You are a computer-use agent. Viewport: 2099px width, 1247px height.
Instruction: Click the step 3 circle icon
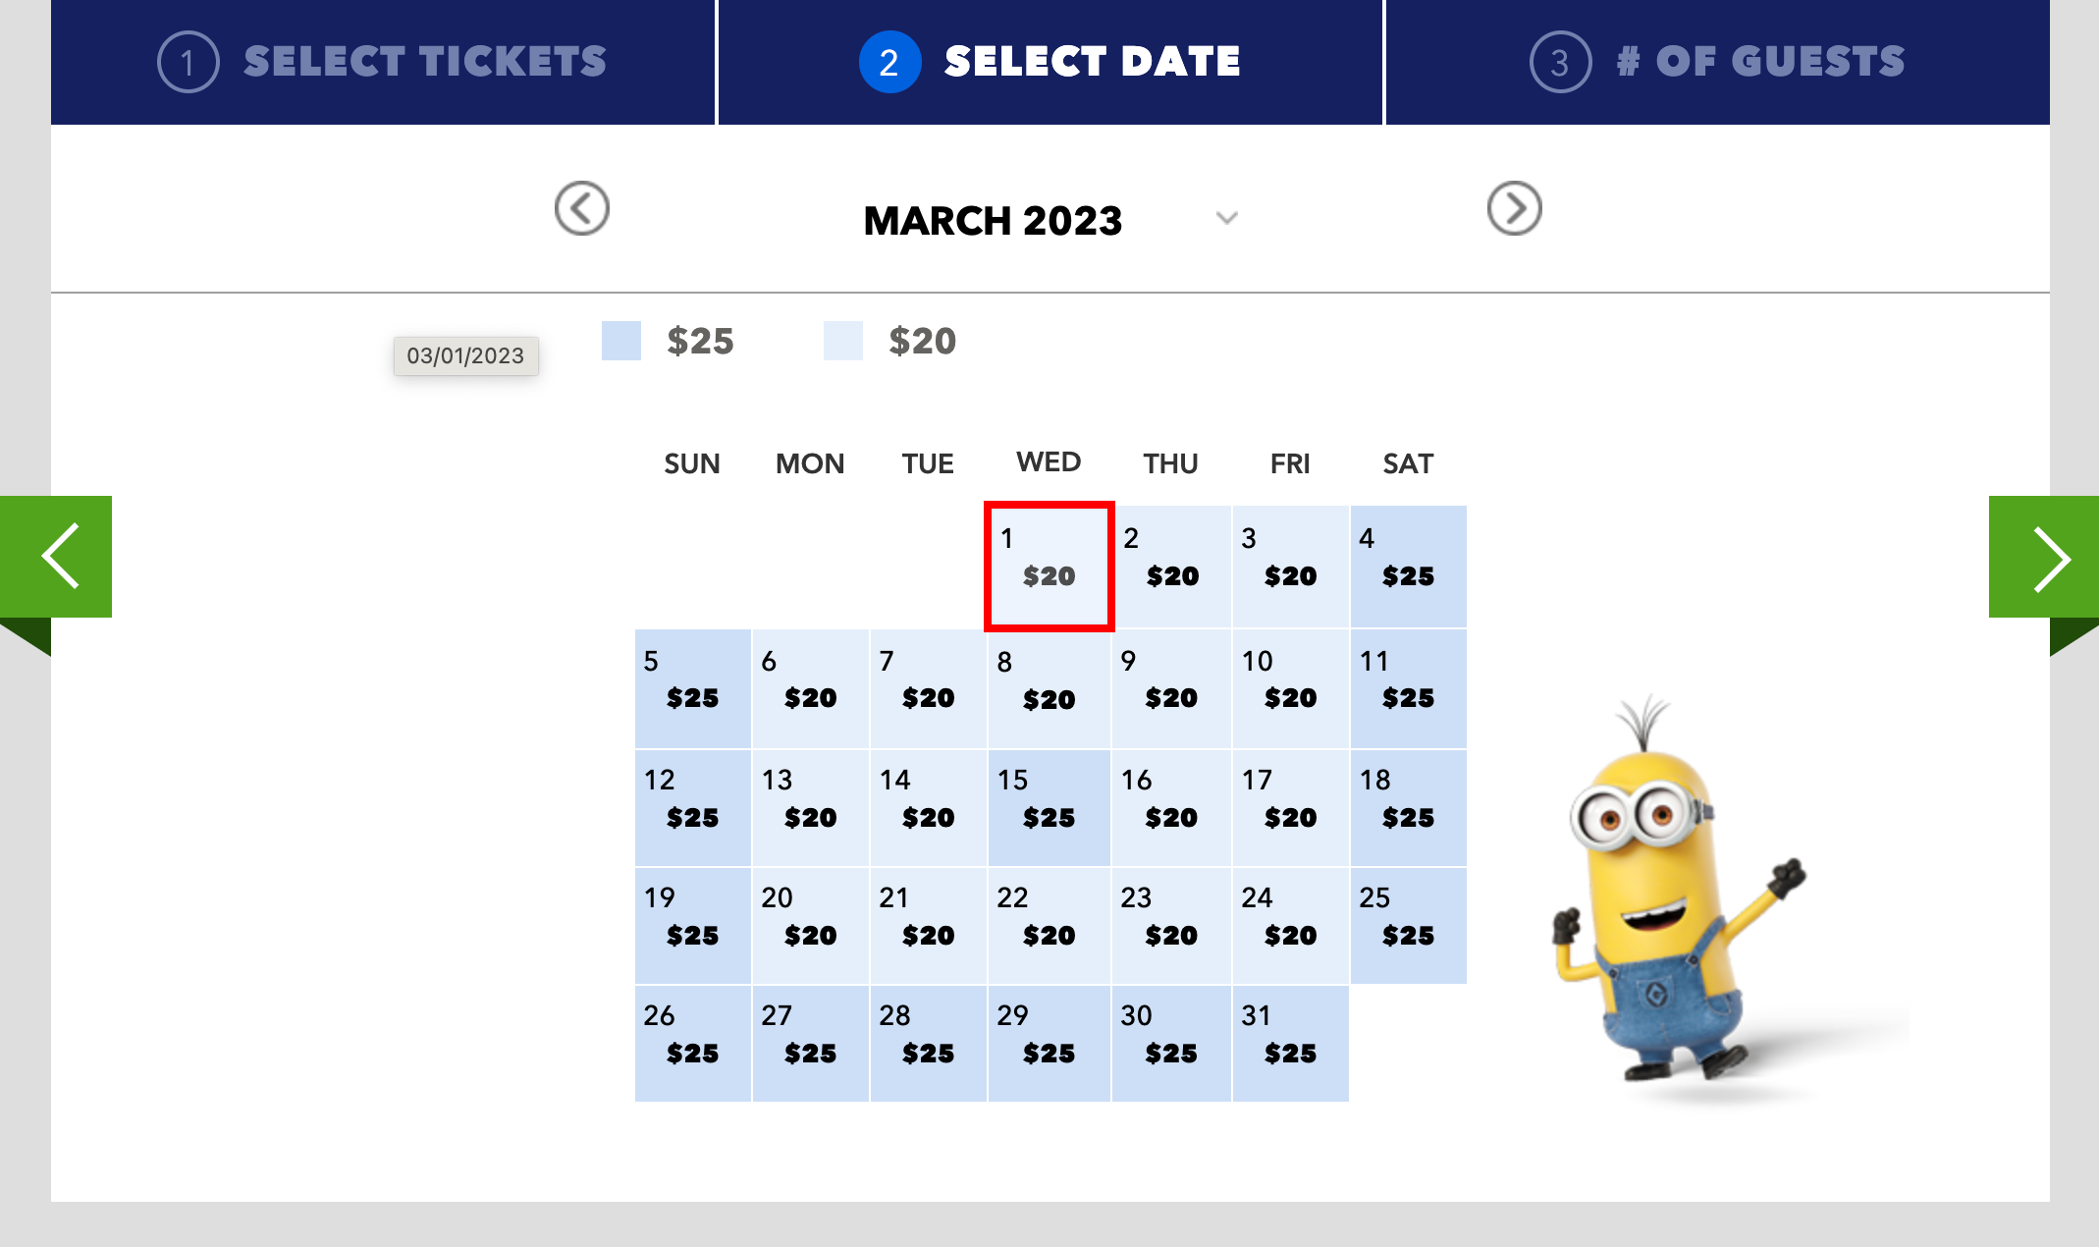point(1560,62)
